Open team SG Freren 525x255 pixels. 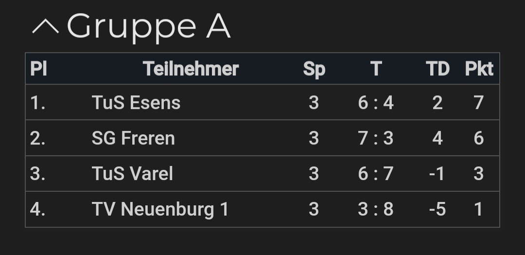pyautogui.click(x=133, y=138)
